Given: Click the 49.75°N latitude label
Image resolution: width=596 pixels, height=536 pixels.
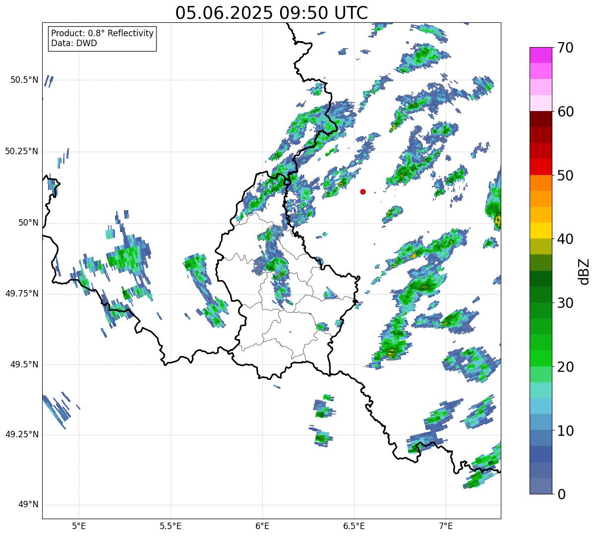Looking at the screenshot, I should 21,294.
